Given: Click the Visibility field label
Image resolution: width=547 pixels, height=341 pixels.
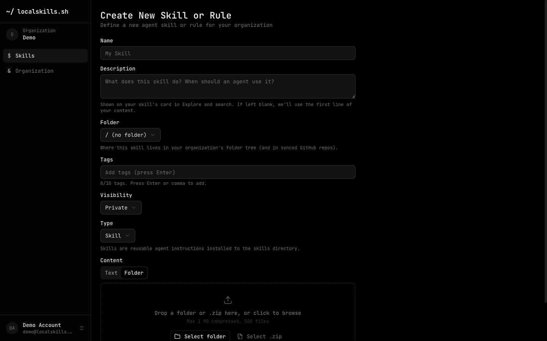Looking at the screenshot, I should [x=116, y=195].
